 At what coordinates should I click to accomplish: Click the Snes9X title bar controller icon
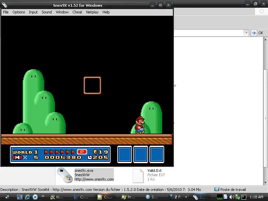[5, 5]
